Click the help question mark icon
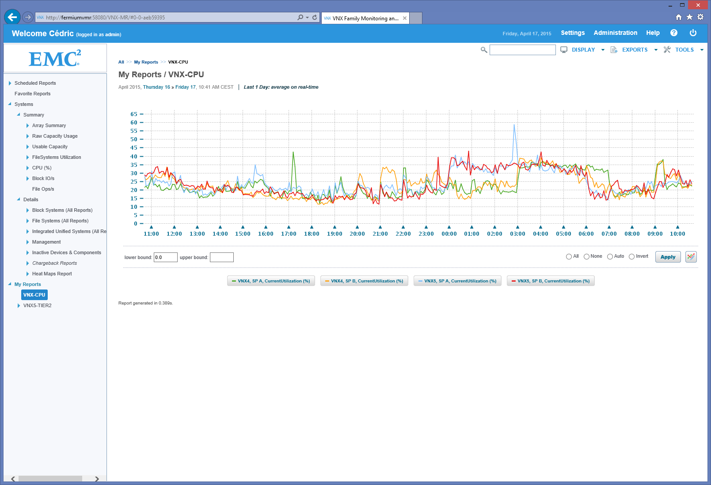 673,33
